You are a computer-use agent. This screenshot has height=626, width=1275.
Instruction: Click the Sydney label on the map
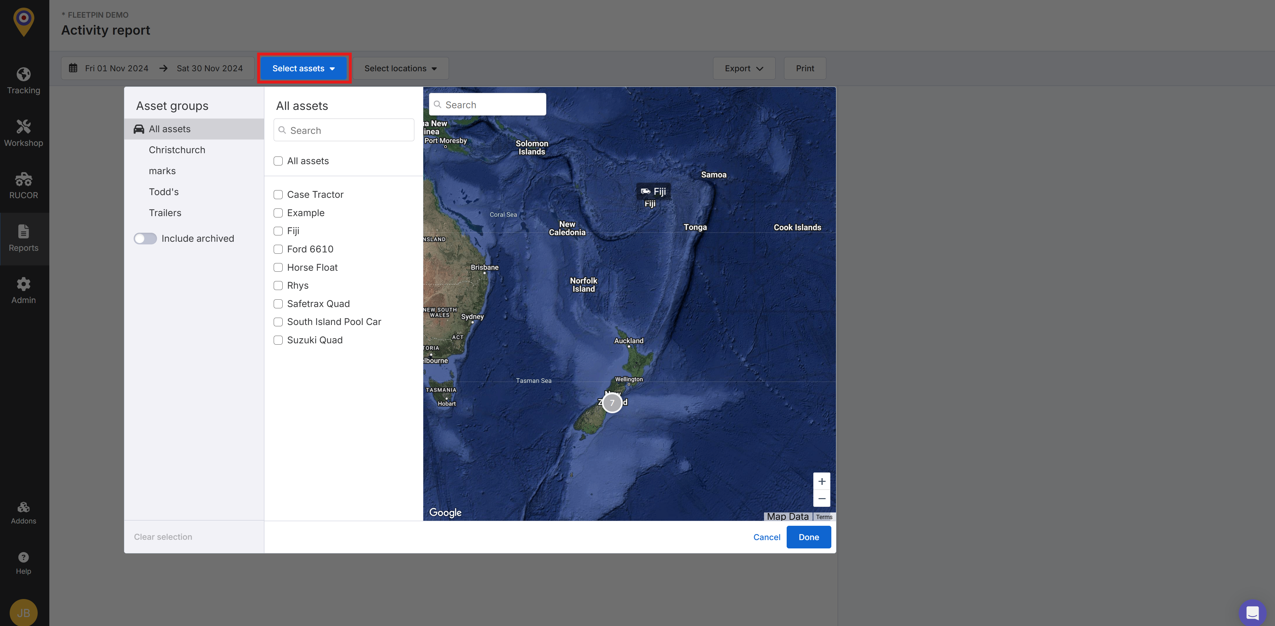pos(472,317)
